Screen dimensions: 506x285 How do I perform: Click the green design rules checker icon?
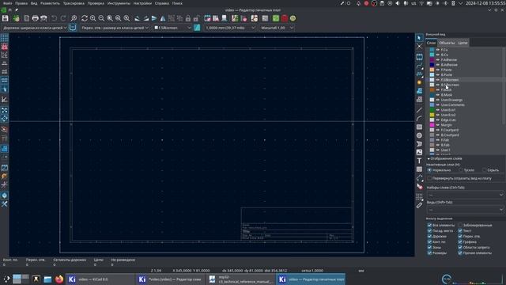click(x=276, y=18)
